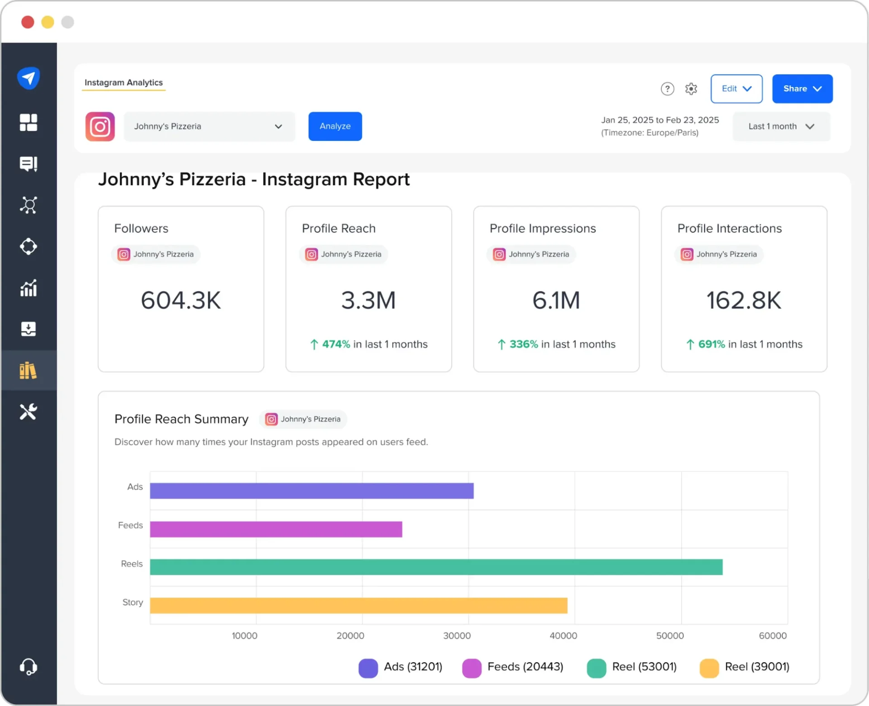Toggle the Feeds (20443) series in legend
Image resolution: width=869 pixels, height=706 pixels.
tap(514, 667)
